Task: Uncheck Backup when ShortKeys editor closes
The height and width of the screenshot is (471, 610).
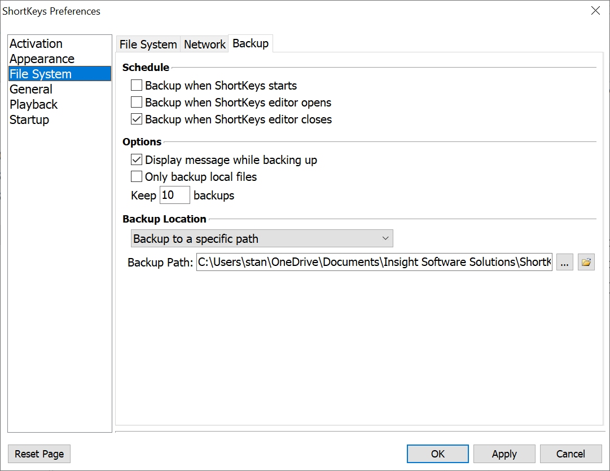Action: (137, 119)
